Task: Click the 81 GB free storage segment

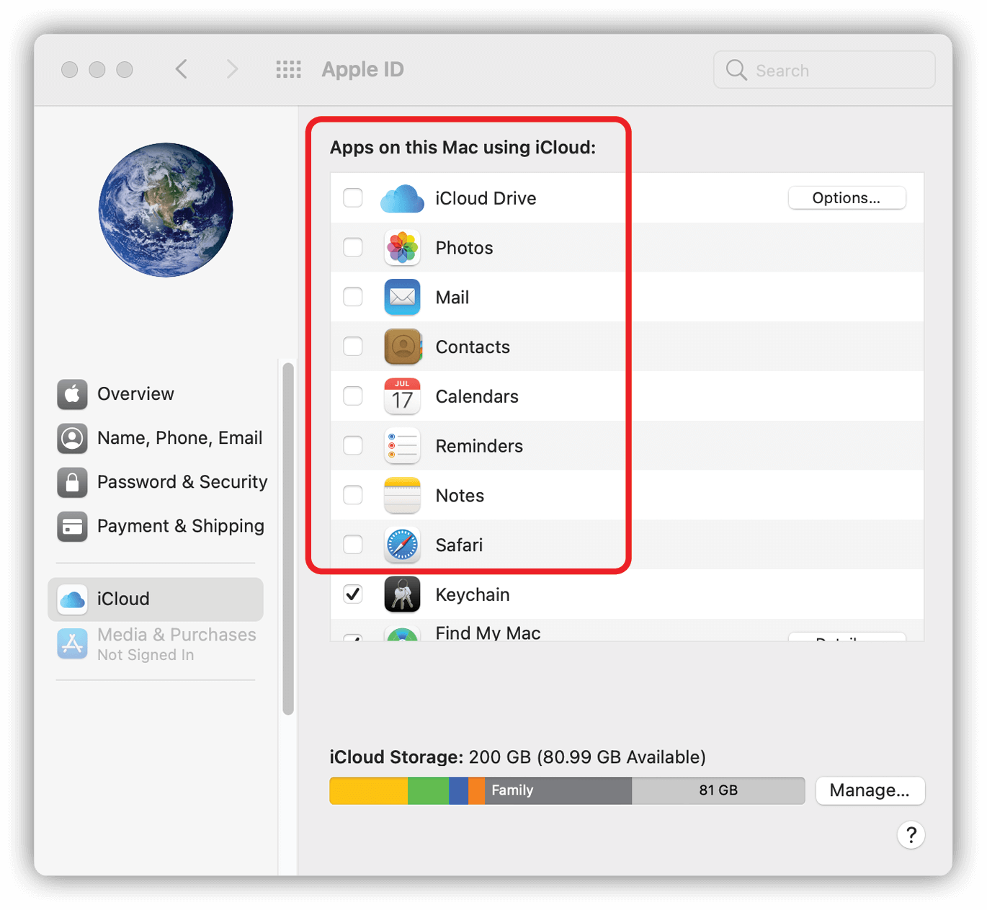Action: pos(718,790)
